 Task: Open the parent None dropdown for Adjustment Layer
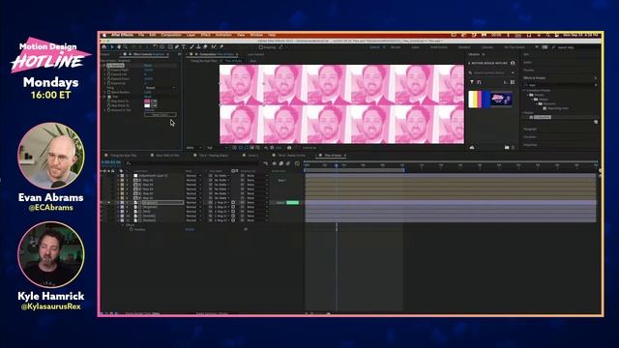point(257,176)
